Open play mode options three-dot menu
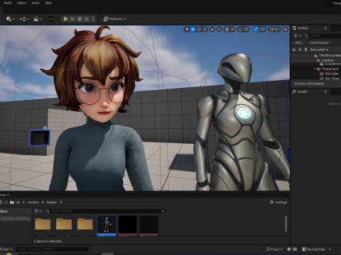341x255 pixels. 93,19
